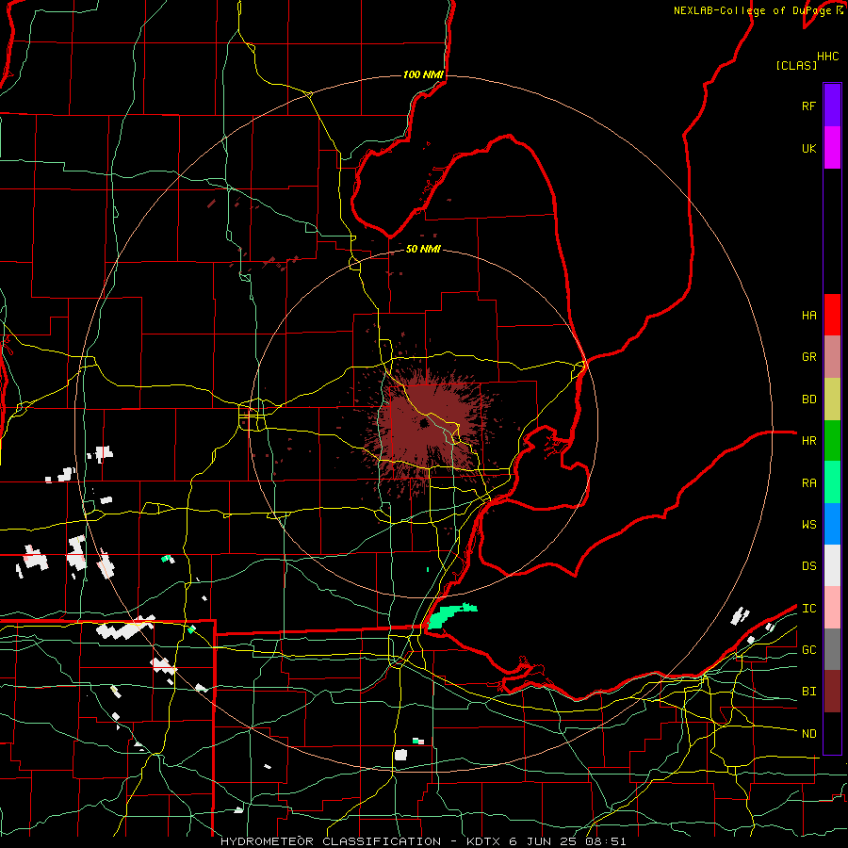Click the HR dark green legend swatch
The height and width of the screenshot is (848, 848).
[832, 441]
